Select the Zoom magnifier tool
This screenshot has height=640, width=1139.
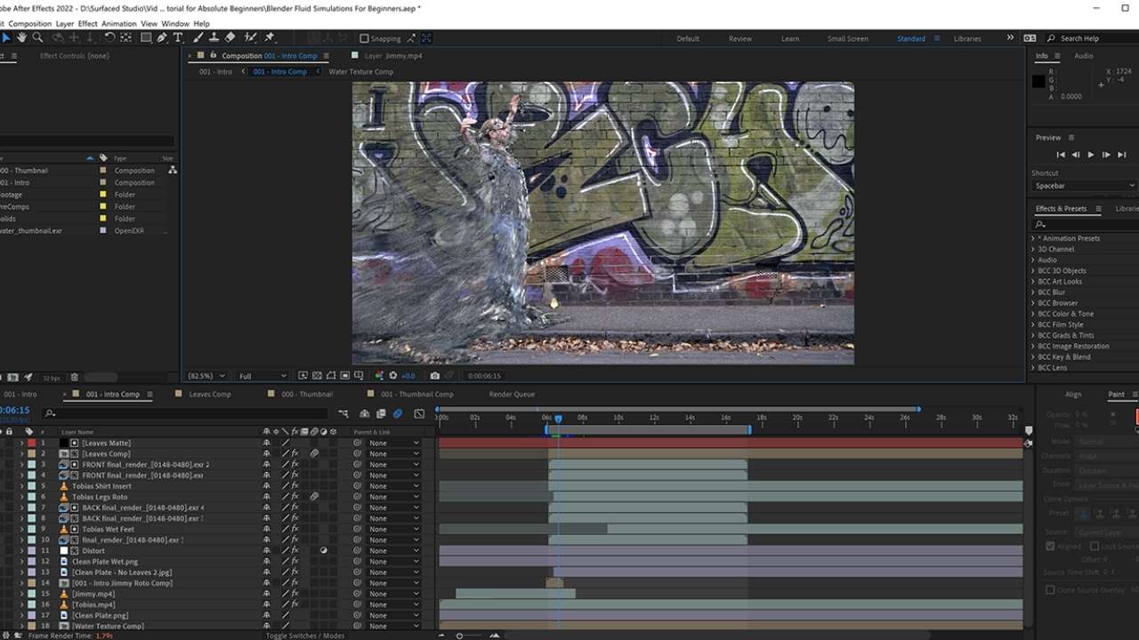coord(37,37)
